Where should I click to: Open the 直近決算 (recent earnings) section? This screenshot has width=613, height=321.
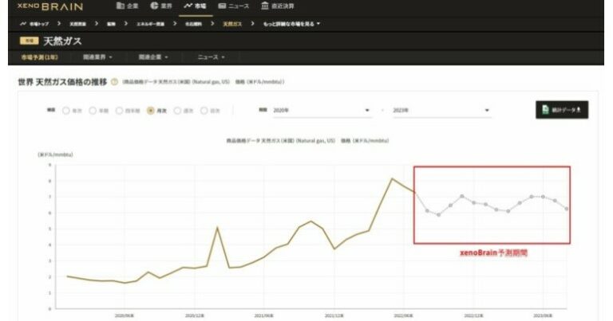coord(278,6)
